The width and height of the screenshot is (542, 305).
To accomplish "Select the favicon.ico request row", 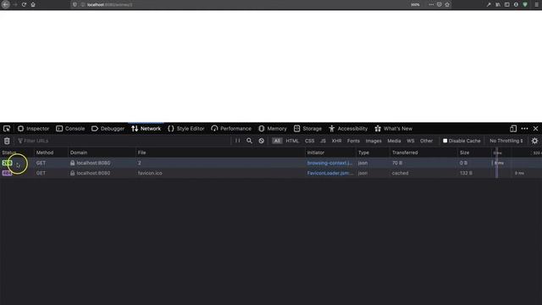I will pyautogui.click(x=271, y=173).
